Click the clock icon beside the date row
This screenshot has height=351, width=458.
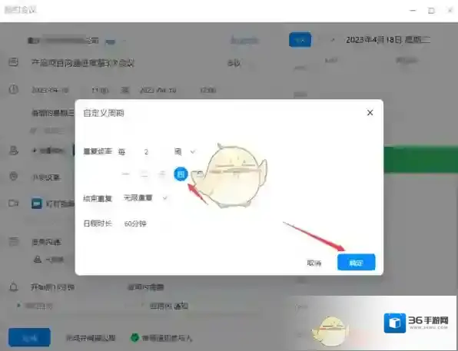point(13,89)
